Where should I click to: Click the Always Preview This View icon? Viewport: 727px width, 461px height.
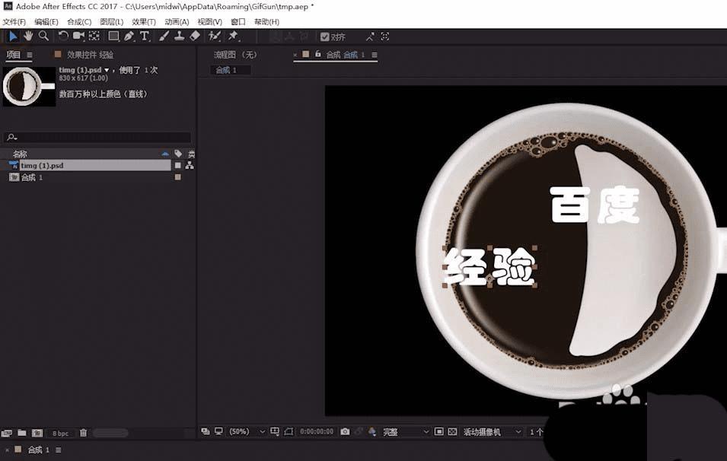coord(206,431)
